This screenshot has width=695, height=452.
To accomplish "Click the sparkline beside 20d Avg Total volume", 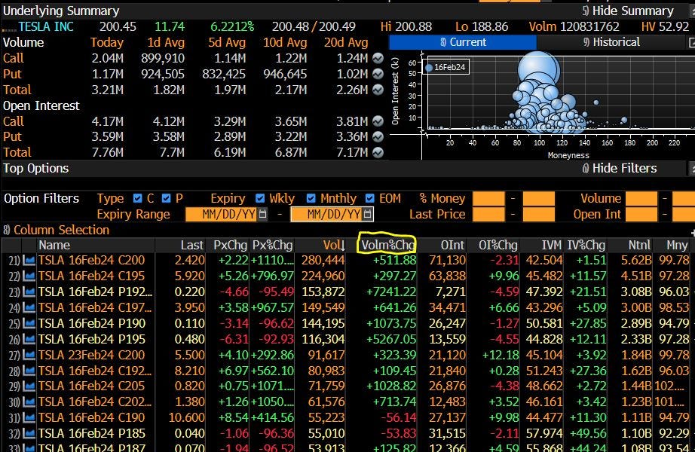I will click(x=378, y=90).
